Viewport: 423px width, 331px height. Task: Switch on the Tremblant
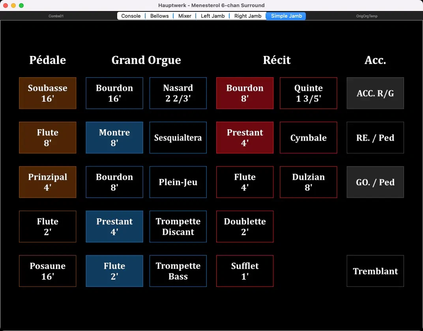[375, 271]
